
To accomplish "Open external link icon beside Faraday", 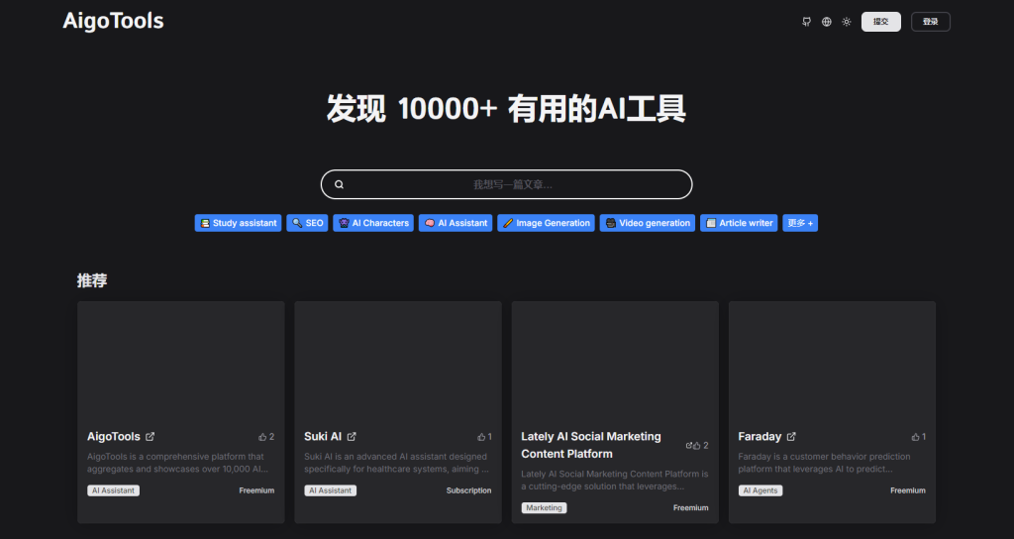I will coord(791,437).
